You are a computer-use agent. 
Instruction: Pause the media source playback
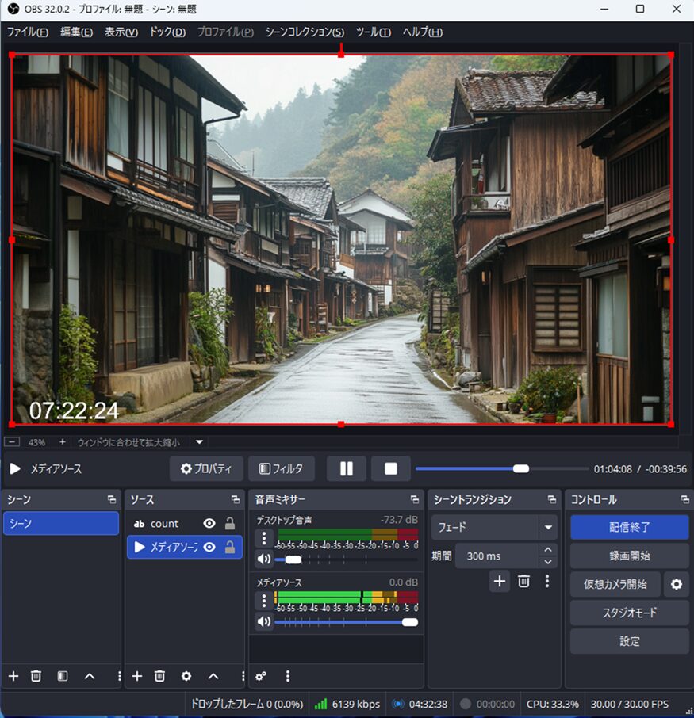coord(347,468)
